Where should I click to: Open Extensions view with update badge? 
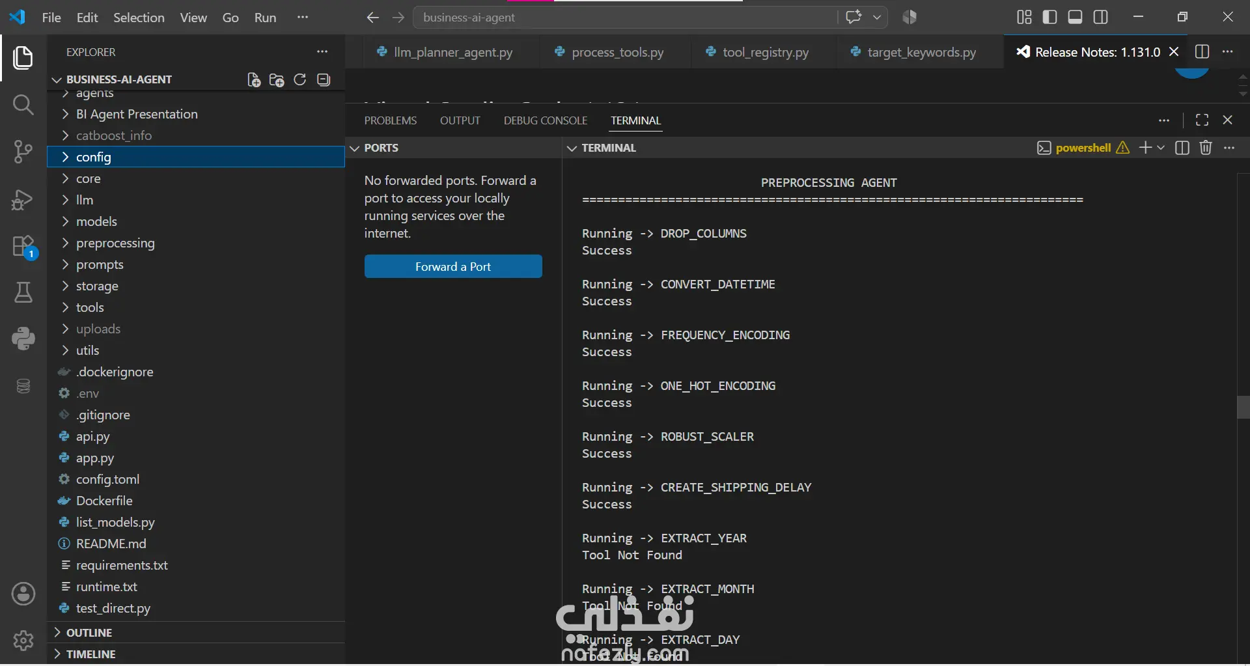(x=23, y=247)
